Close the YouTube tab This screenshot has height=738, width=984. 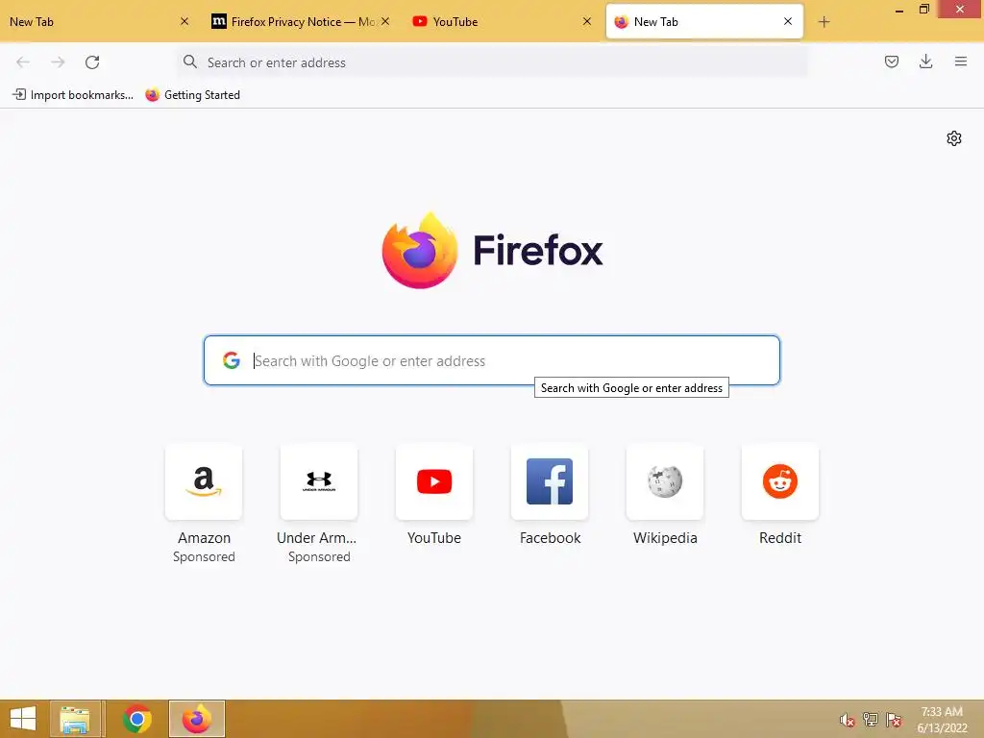click(x=587, y=21)
